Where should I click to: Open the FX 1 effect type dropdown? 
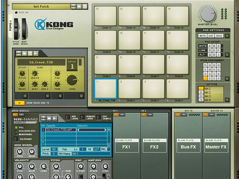tap(122, 115)
